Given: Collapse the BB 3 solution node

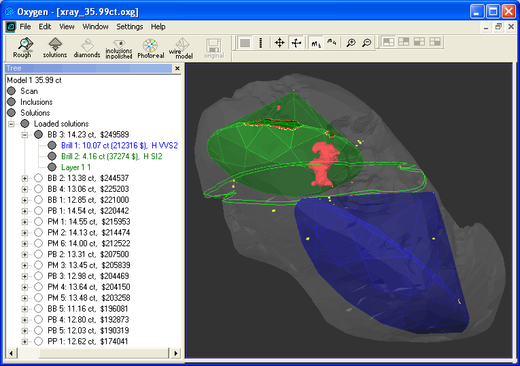Looking at the screenshot, I should coord(25,135).
